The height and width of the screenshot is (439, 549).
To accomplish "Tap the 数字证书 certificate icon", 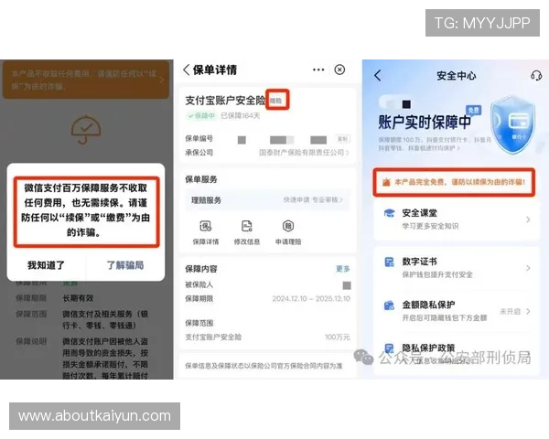I will [390, 262].
